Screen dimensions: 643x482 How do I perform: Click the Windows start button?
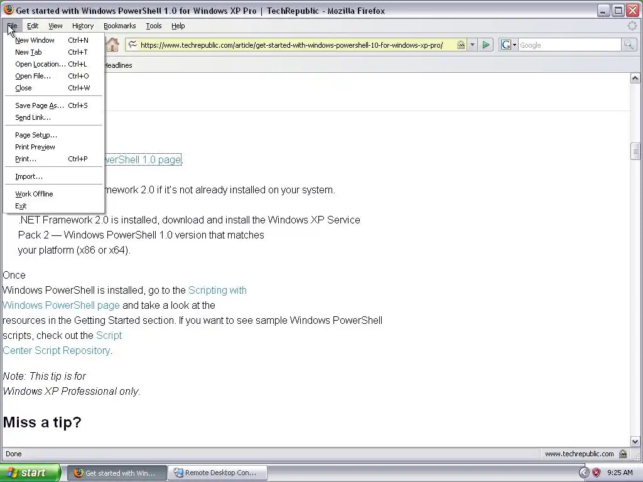[30, 473]
